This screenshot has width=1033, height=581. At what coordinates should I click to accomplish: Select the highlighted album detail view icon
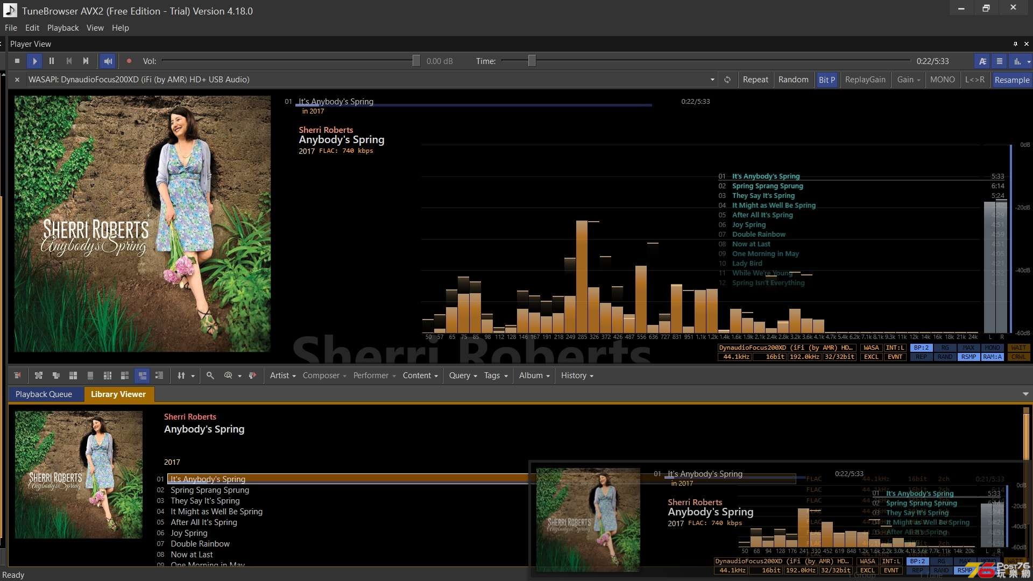142,375
